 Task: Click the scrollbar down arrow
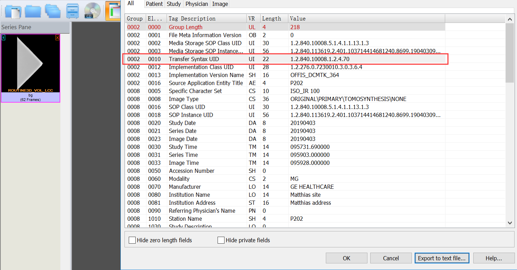(x=510, y=223)
